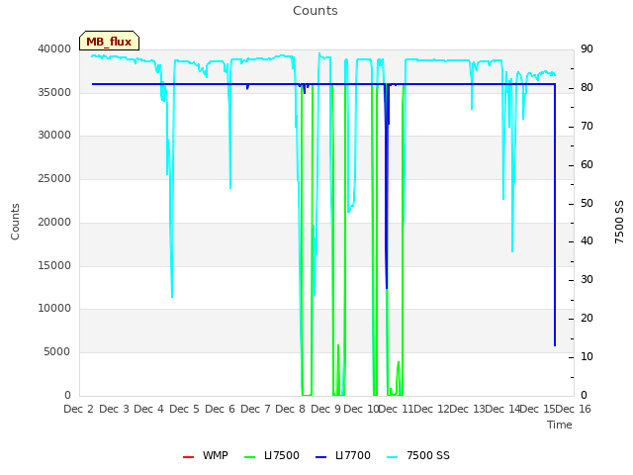Click the 'Dec 5' x-axis tick label
The height and width of the screenshot is (475, 633).
pyautogui.click(x=185, y=409)
